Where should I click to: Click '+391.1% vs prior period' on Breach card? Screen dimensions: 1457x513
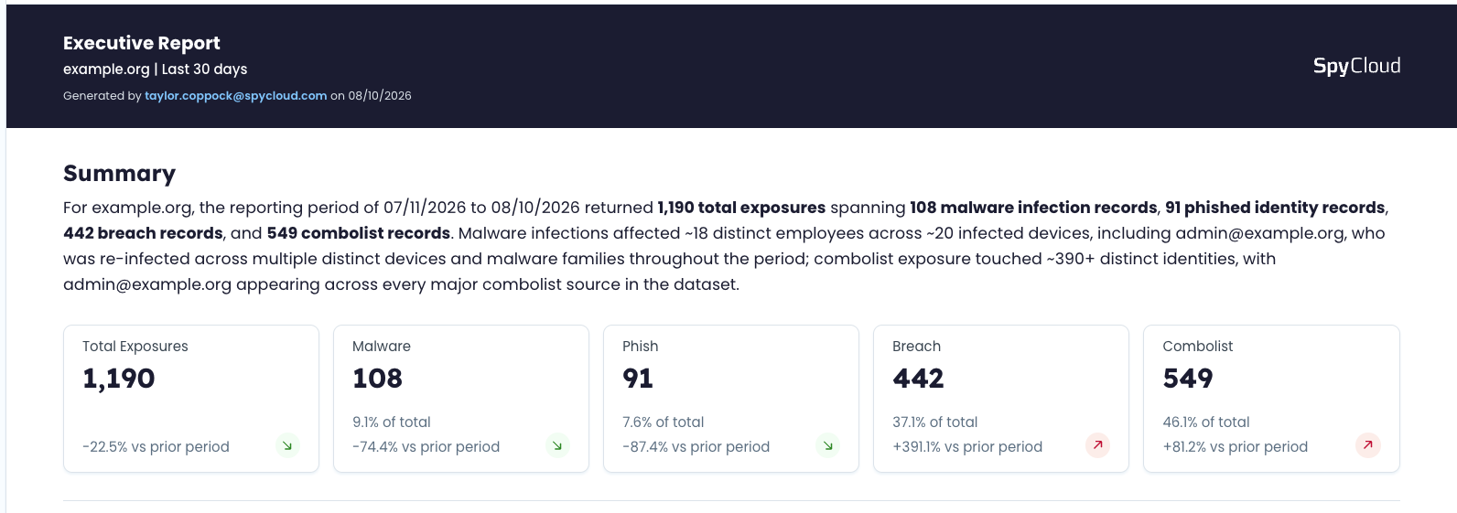coord(967,447)
